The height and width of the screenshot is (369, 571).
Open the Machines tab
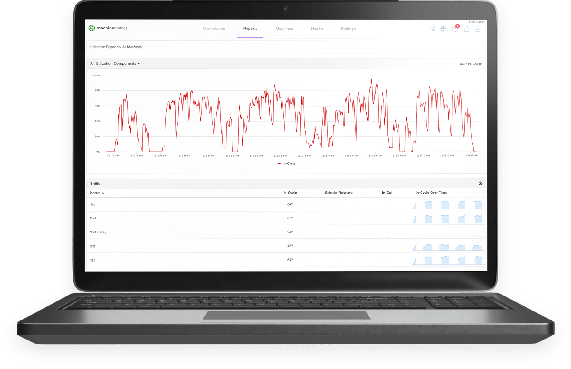(x=284, y=29)
